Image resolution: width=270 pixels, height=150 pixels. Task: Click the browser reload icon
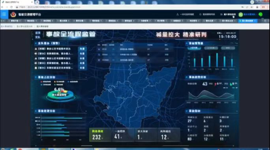11,7
